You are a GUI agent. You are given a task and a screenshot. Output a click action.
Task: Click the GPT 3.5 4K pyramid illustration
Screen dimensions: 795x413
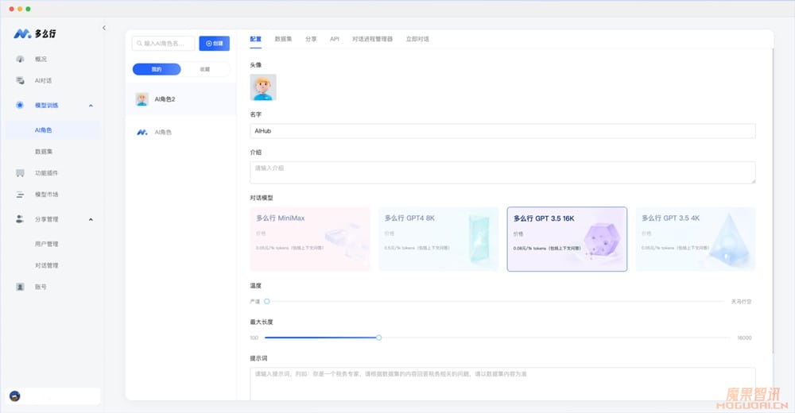[x=728, y=239]
